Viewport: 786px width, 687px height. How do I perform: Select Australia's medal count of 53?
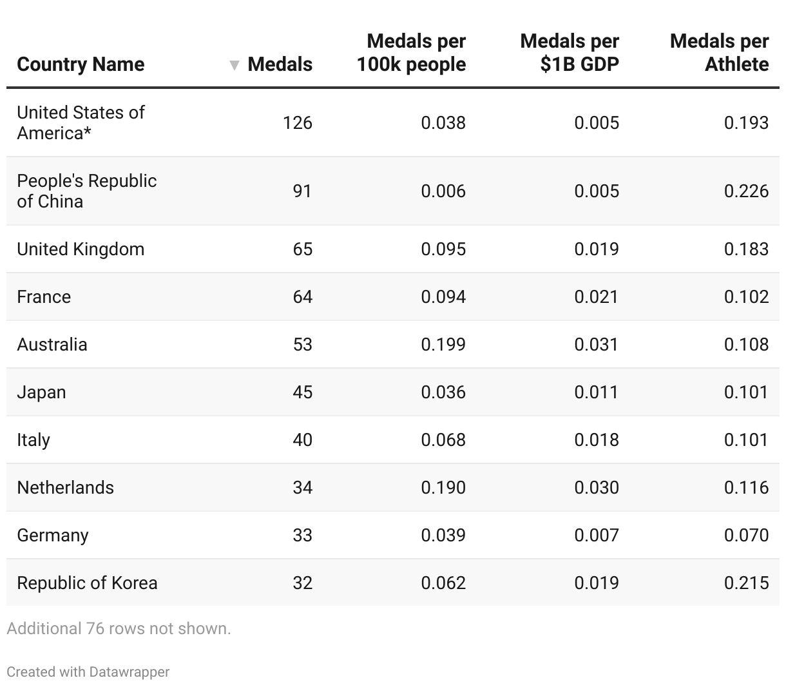click(x=302, y=345)
